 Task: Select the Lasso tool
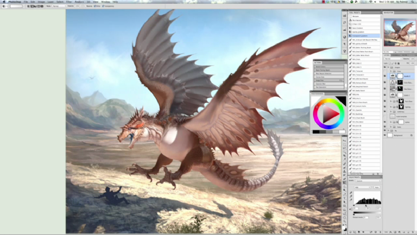[345, 148]
